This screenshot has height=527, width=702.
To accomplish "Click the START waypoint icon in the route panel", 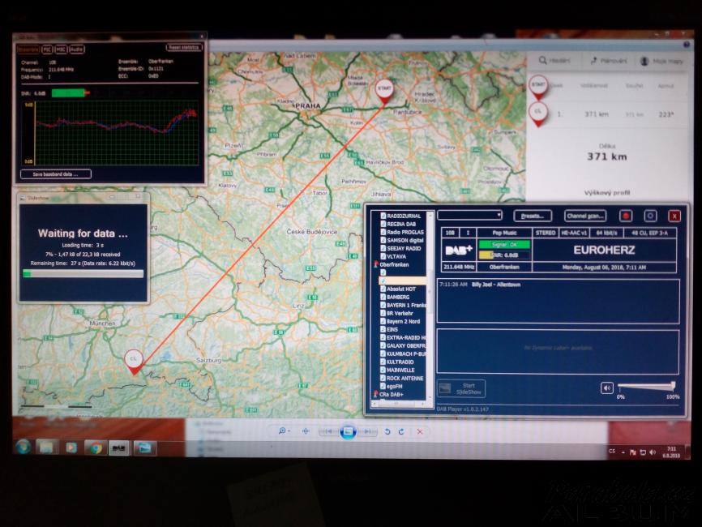I will click(x=538, y=87).
